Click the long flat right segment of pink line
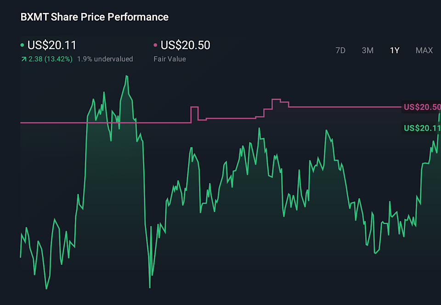 (345, 107)
